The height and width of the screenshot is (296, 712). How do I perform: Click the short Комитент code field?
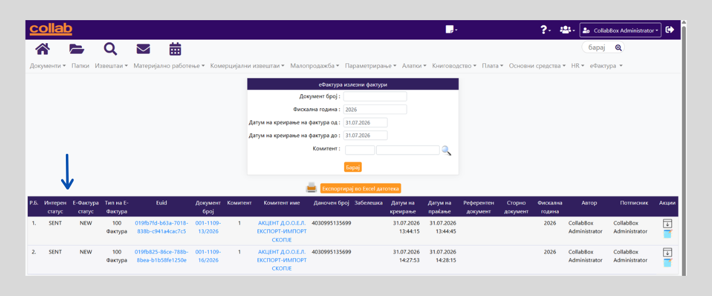(x=360, y=150)
